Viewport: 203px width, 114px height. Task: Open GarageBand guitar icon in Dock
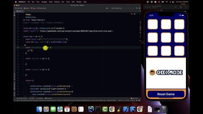pos(119,109)
